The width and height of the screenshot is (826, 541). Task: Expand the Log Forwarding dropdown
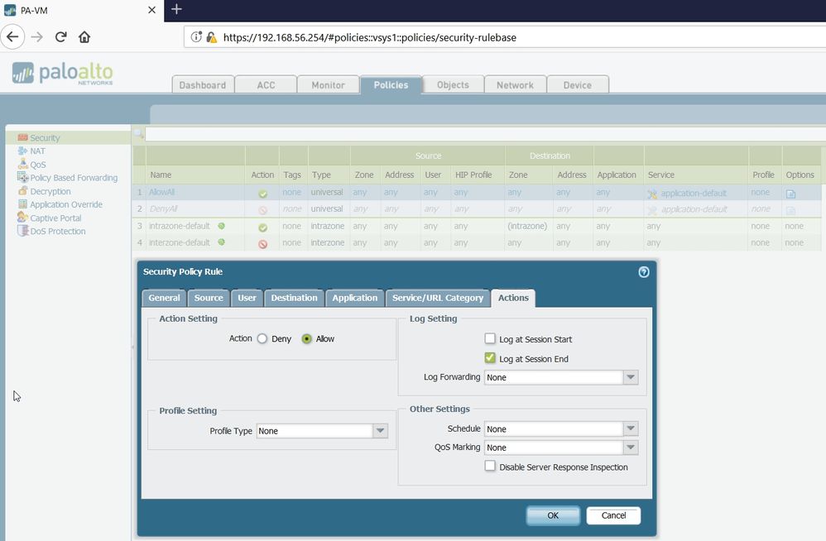coord(631,377)
